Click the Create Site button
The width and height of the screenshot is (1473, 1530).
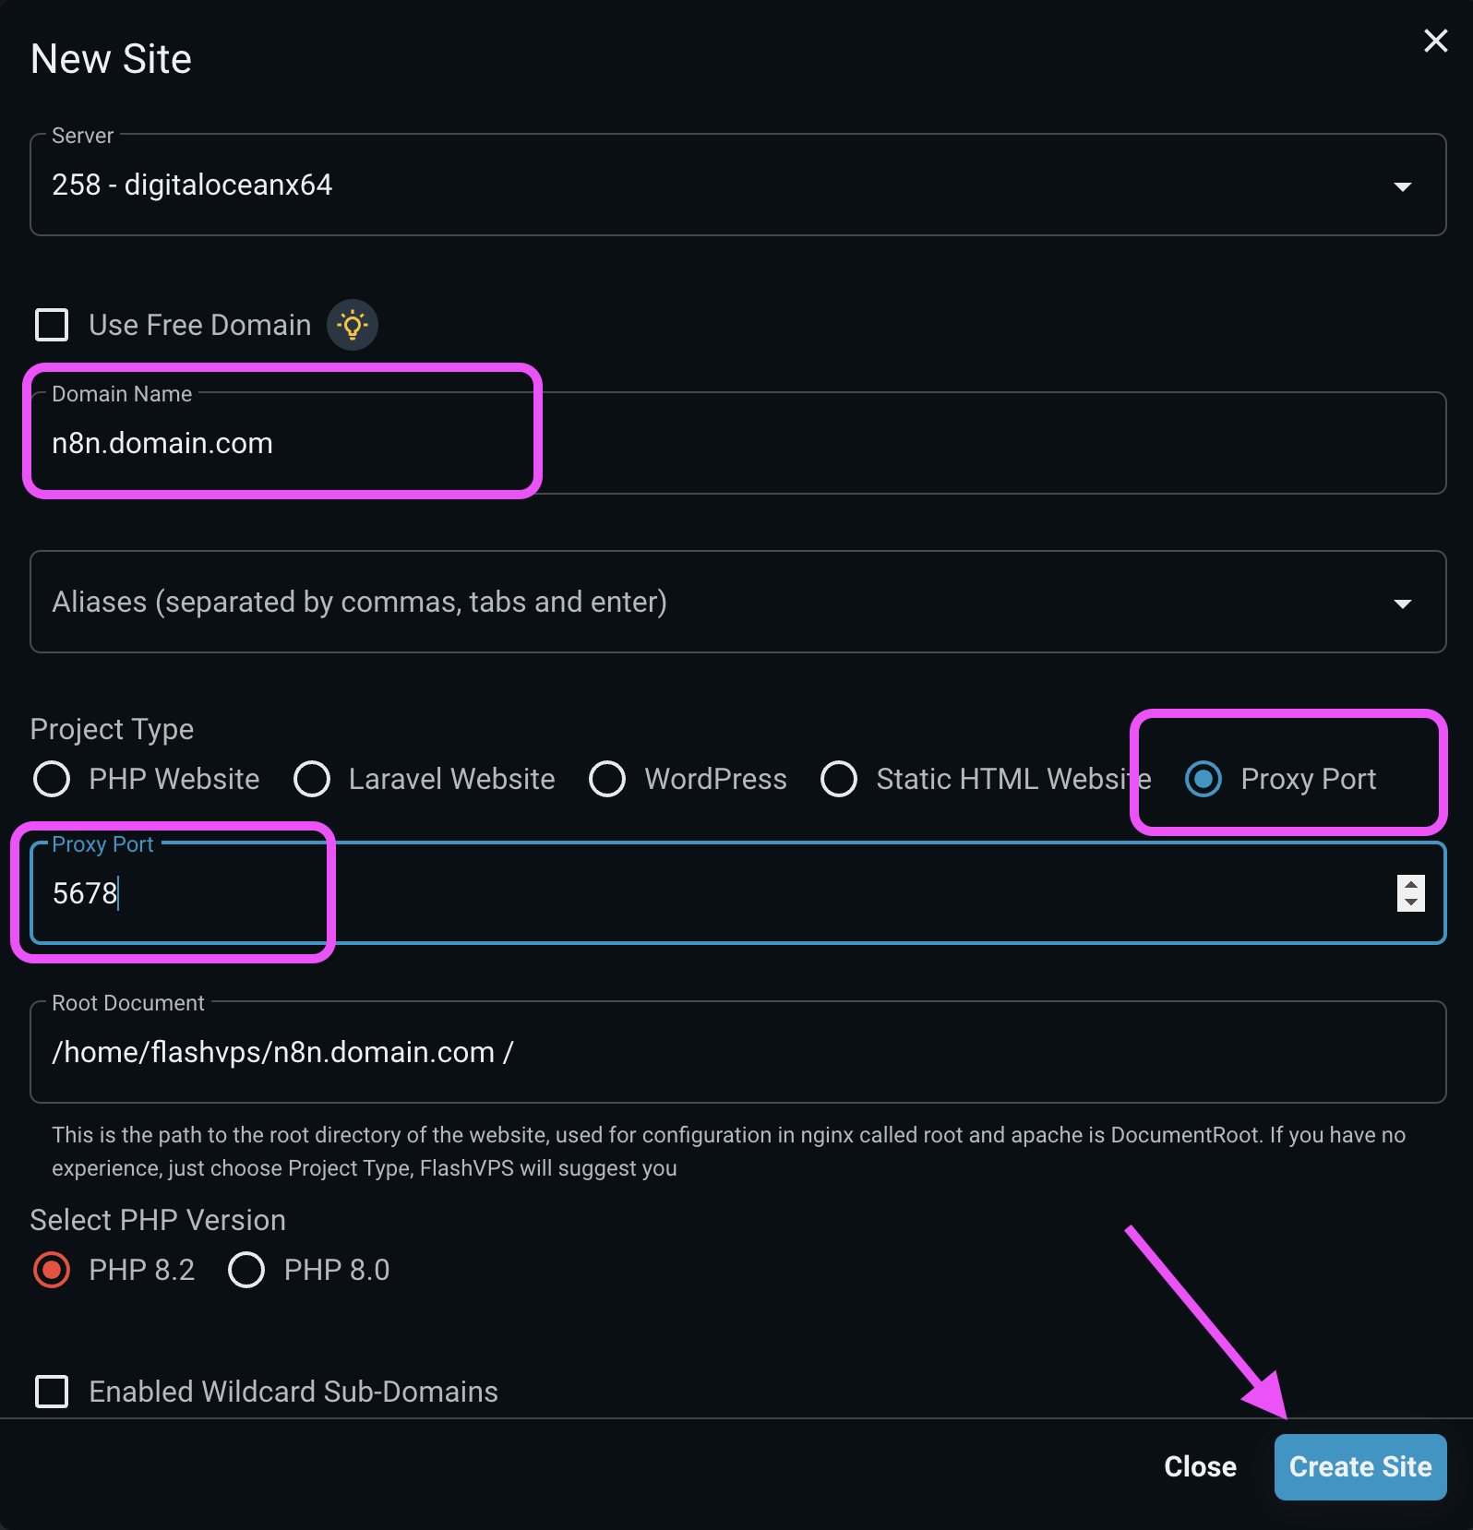tap(1359, 1466)
